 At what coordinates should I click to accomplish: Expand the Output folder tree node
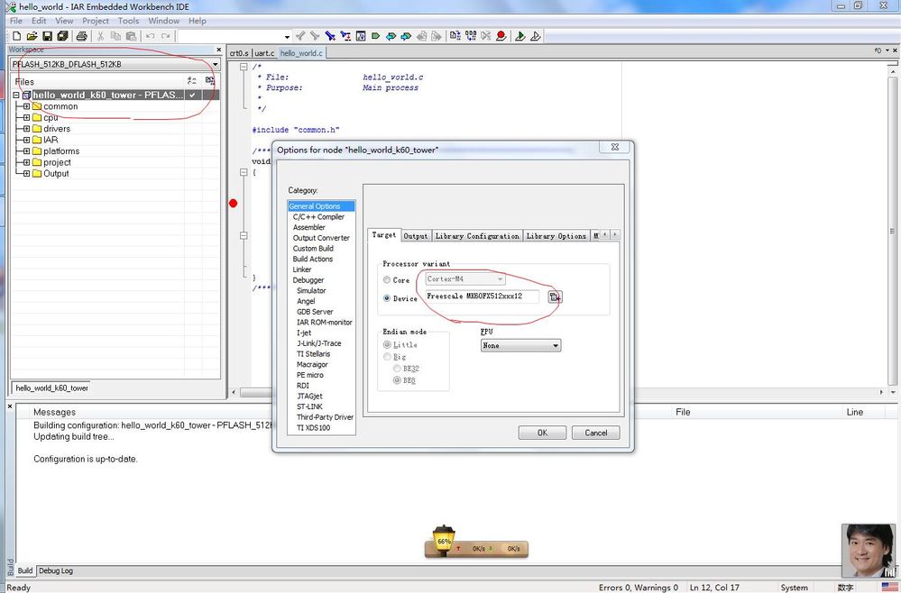tap(26, 173)
